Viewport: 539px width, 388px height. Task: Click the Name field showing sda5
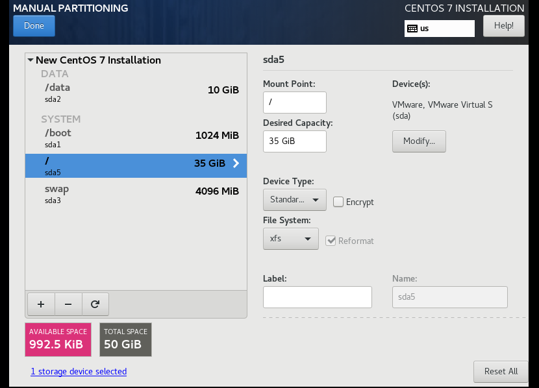point(450,297)
